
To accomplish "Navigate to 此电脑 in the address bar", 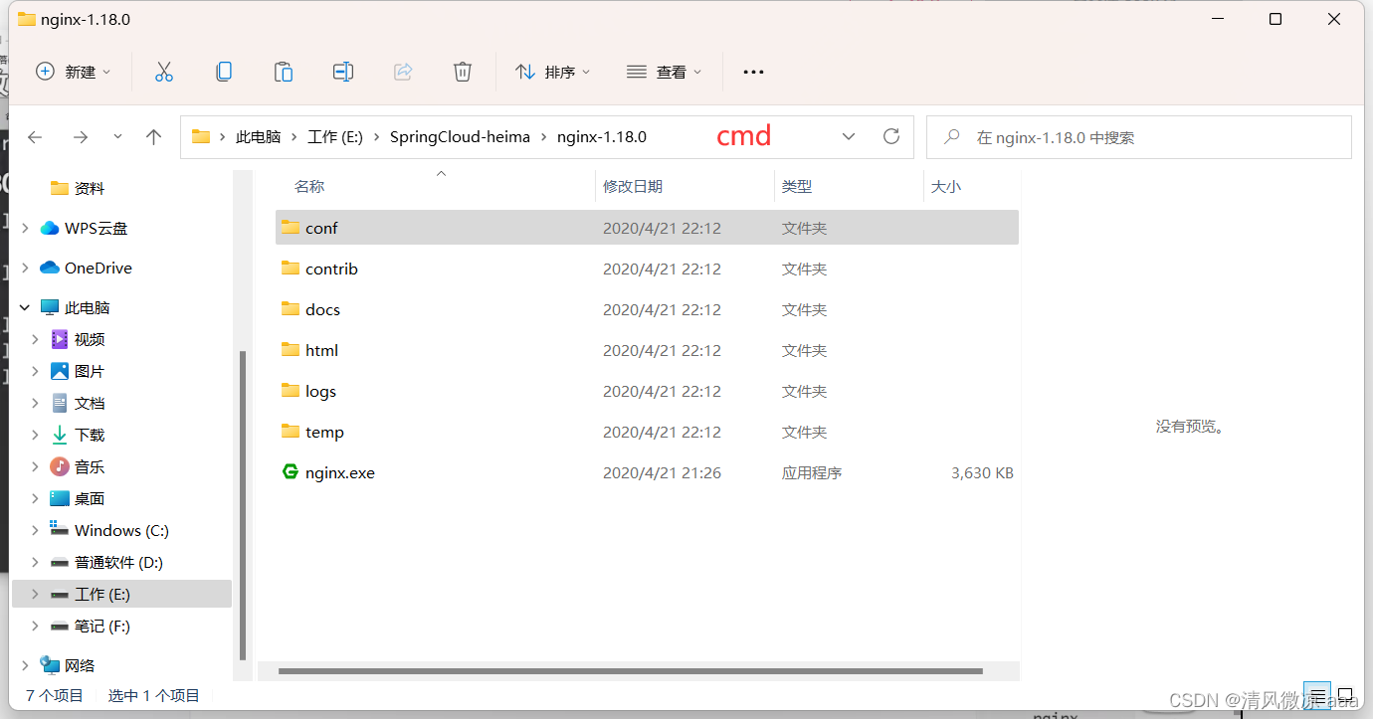I will coord(258,137).
